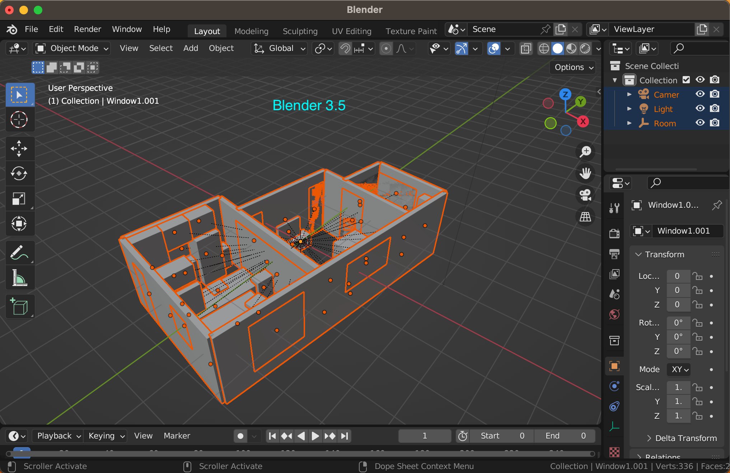Uncheck the Collection exclude checkbox
Screen dimensions: 730x473
(686, 80)
